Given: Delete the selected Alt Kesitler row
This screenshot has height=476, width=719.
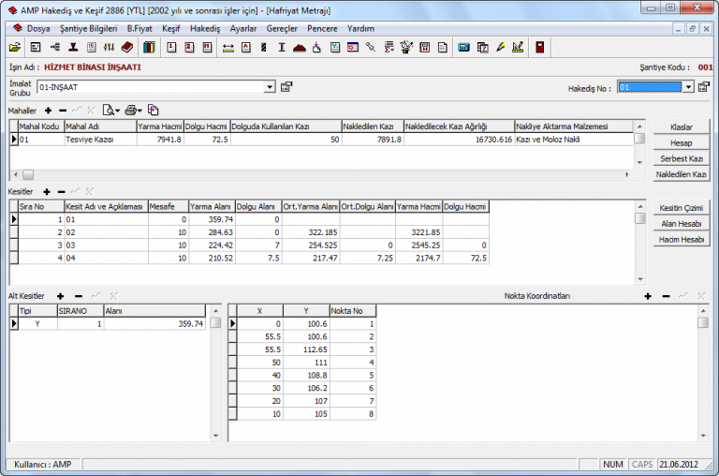Looking at the screenshot, I should coord(78,296).
